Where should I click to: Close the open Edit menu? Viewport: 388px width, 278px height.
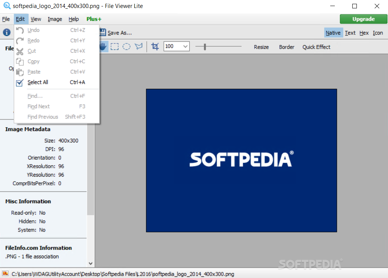[20, 19]
